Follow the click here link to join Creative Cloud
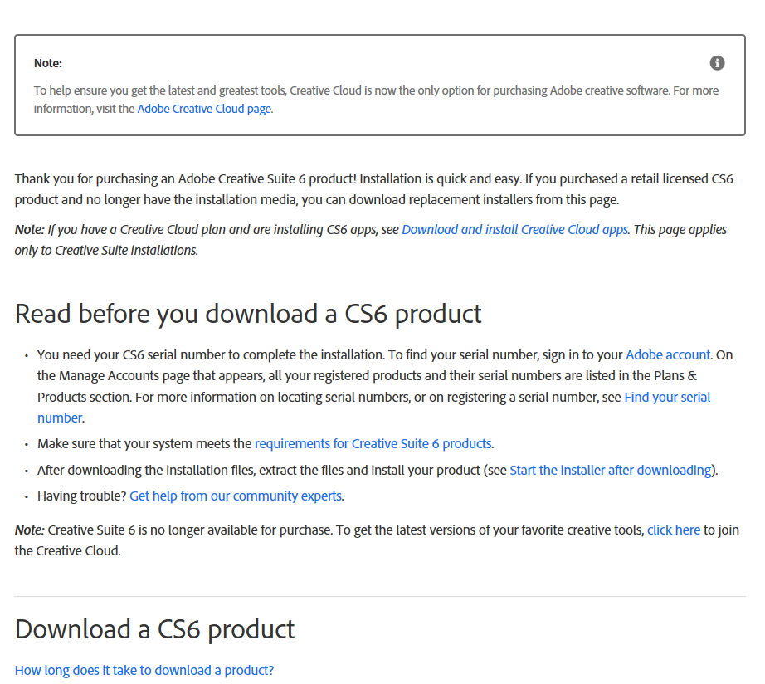The width and height of the screenshot is (765, 684). pos(674,530)
